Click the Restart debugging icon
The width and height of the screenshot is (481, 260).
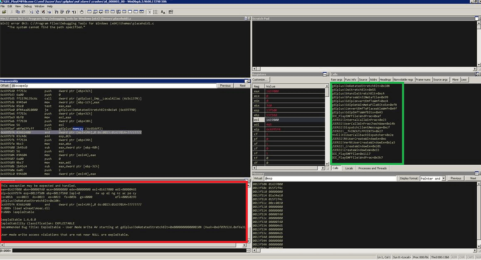(37, 12)
